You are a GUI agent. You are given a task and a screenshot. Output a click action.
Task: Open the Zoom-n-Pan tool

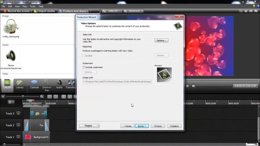pos(47,86)
